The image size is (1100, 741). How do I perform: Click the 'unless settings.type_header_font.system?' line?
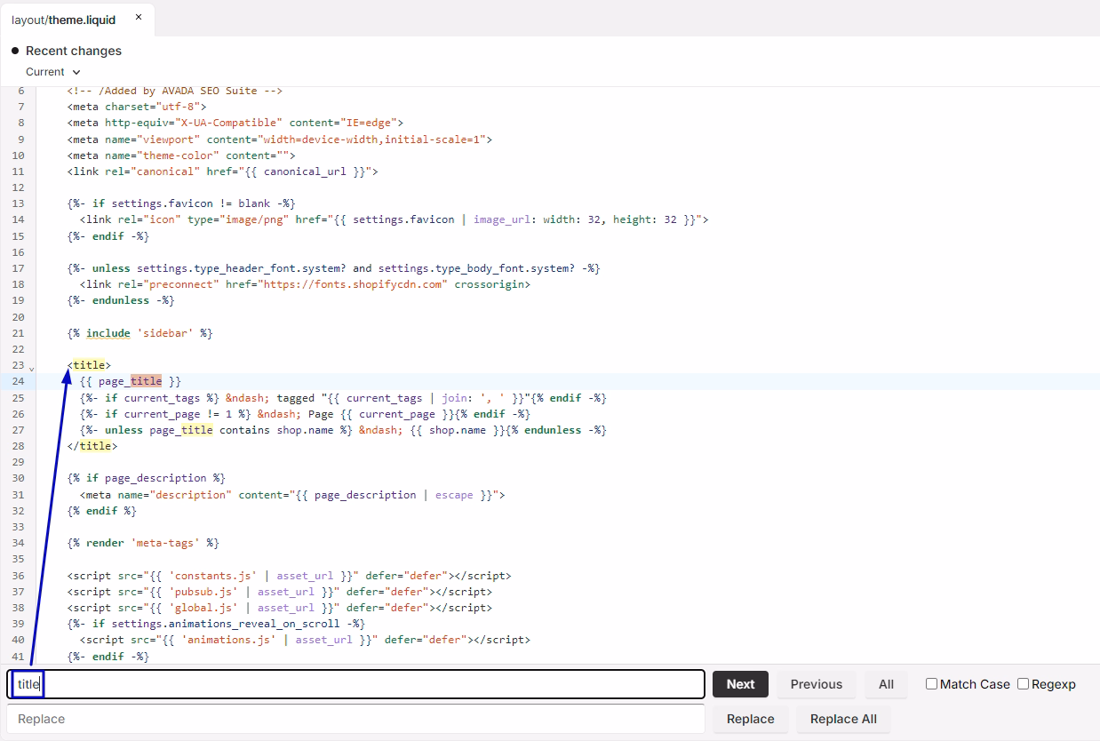click(x=333, y=268)
